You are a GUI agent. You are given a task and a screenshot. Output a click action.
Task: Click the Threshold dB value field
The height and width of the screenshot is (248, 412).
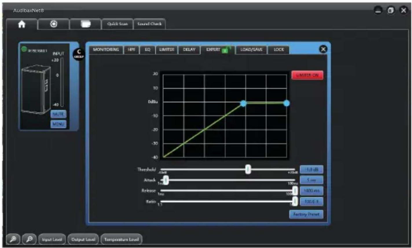point(312,170)
